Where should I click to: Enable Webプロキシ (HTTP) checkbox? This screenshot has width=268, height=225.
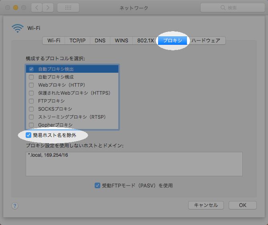coord(31,85)
